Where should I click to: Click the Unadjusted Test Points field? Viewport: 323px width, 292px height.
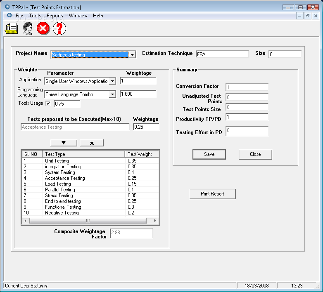coord(247,97)
